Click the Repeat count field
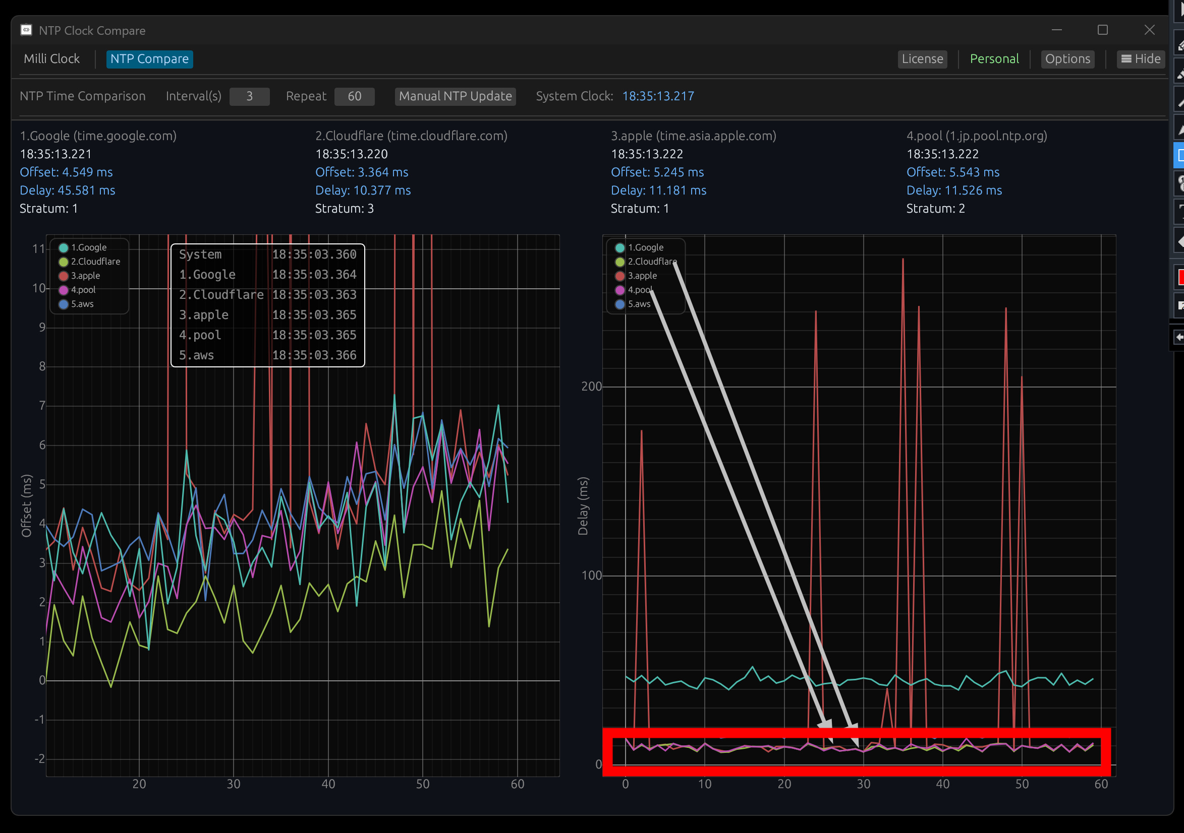The image size is (1184, 833). [x=354, y=96]
